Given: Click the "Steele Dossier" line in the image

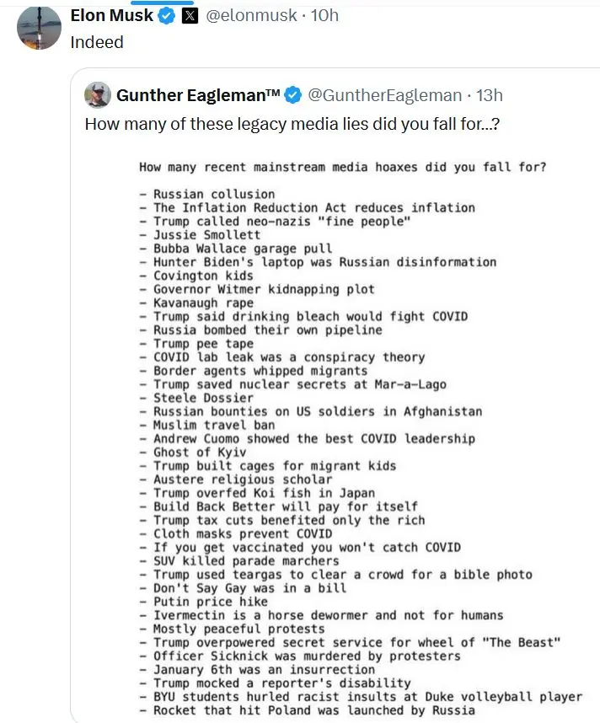Looking at the screenshot, I should [x=202, y=398].
